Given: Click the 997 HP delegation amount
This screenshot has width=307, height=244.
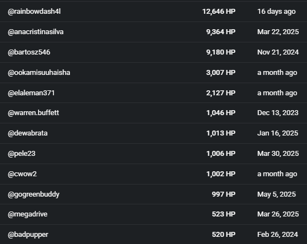Looking at the screenshot, I should point(224,194).
